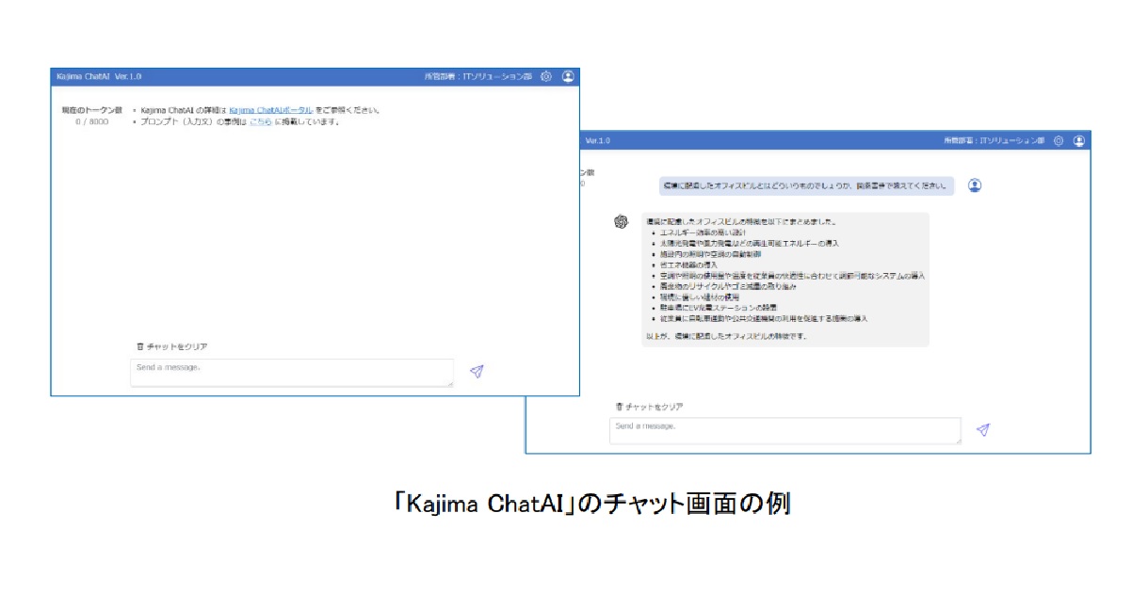Open the こちら prompt examples link
The width and height of the screenshot is (1132, 593).
[260, 121]
